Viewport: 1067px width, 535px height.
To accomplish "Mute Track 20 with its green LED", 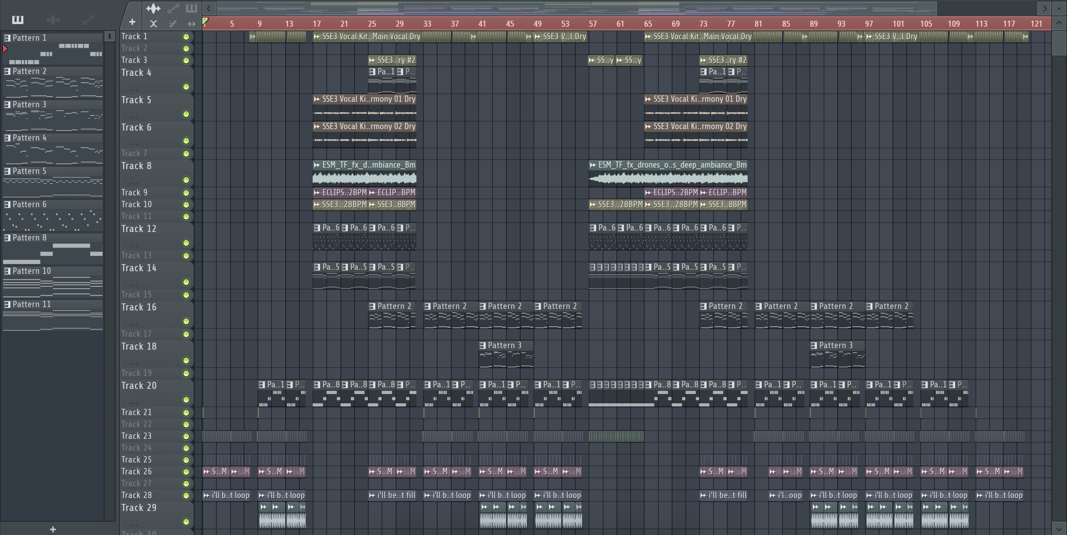I will (x=186, y=400).
